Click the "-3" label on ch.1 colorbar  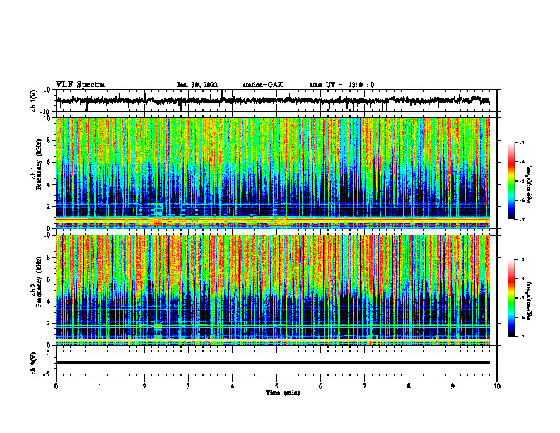(x=521, y=142)
